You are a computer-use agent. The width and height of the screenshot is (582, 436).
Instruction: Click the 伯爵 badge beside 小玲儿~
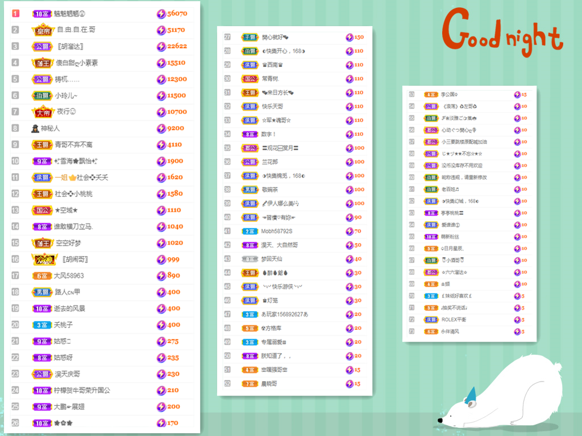click(41, 95)
